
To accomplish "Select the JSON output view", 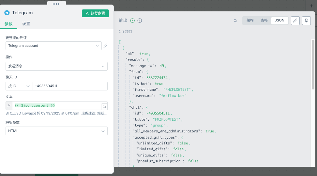I will click(x=279, y=20).
